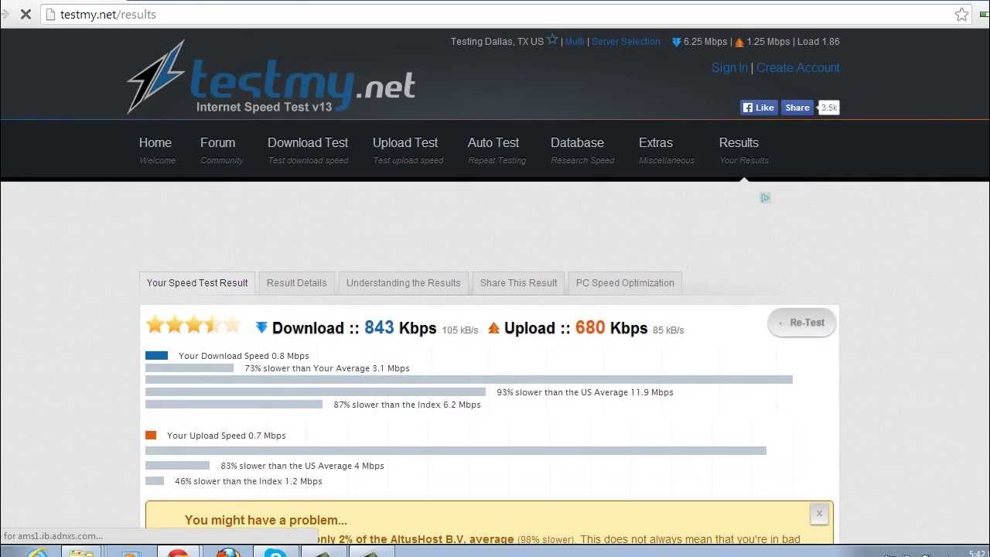
Task: Open the file explorer taskbar icon
Action: pos(81,552)
